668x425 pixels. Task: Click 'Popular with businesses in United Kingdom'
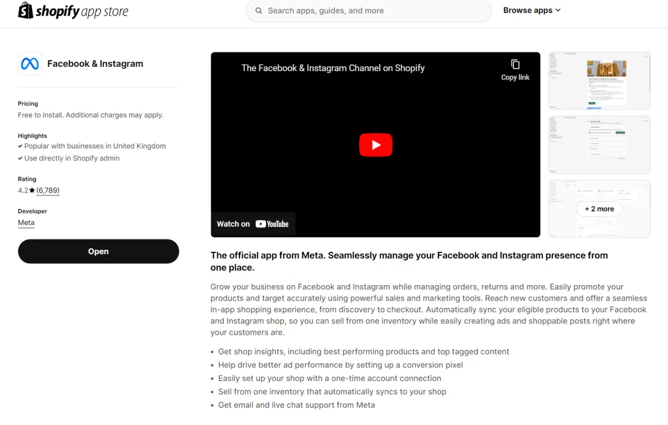click(x=95, y=146)
